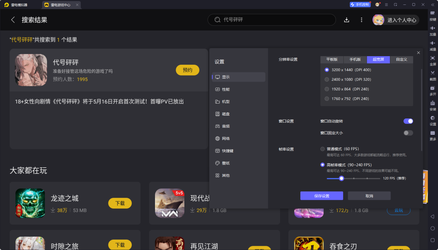Open the 其他 settings section
The height and width of the screenshot is (250, 438).
239,176
